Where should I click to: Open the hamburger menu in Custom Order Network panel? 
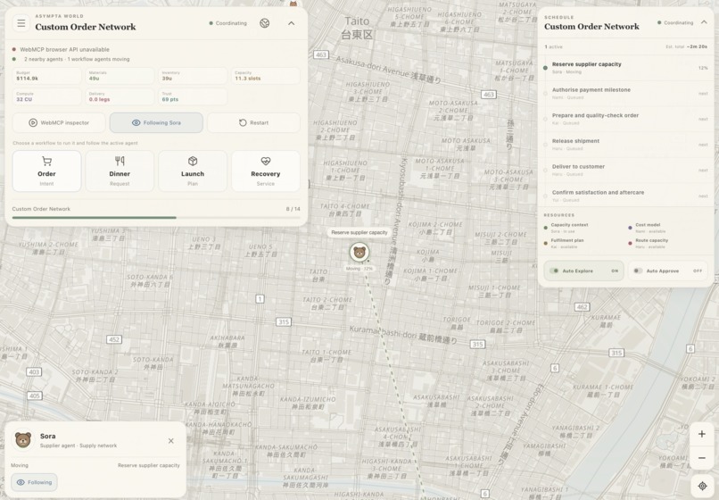[x=21, y=23]
